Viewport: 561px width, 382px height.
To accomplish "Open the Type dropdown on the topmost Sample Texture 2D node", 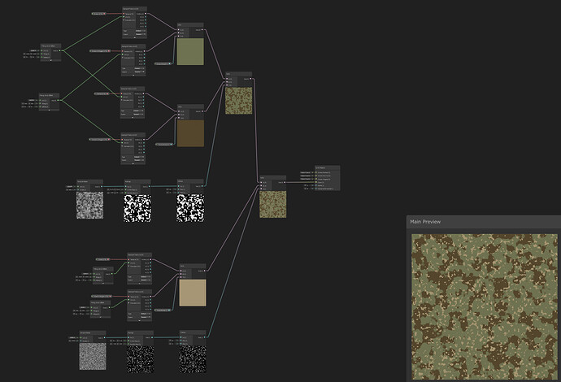I will [140, 31].
